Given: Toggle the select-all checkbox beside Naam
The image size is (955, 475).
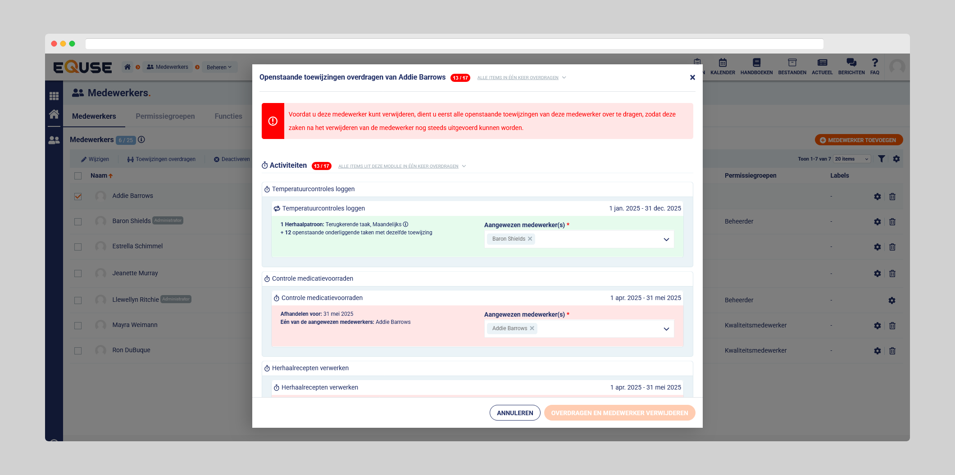Looking at the screenshot, I should pos(78,176).
